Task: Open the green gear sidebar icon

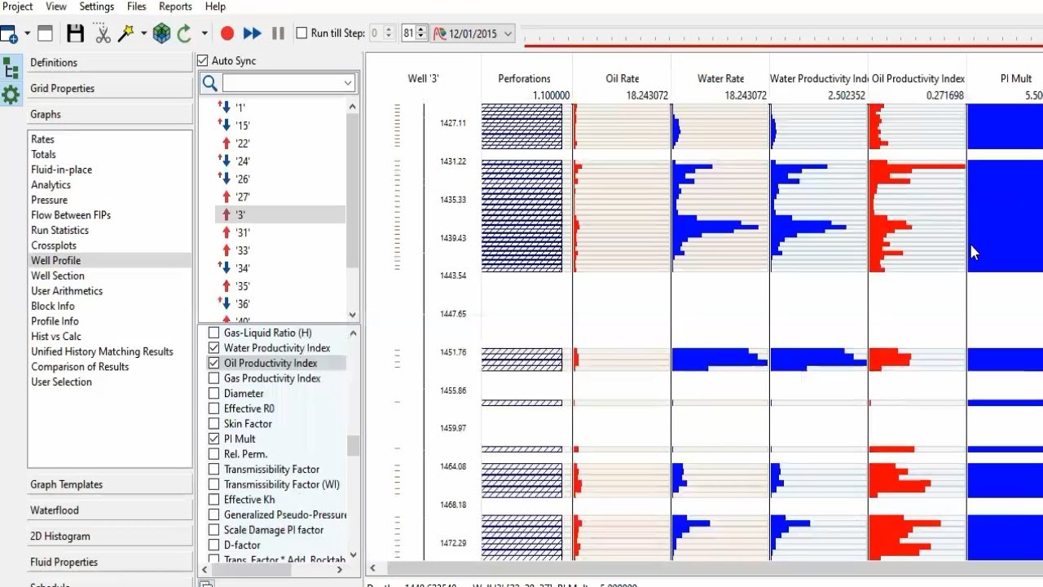Action: (11, 95)
